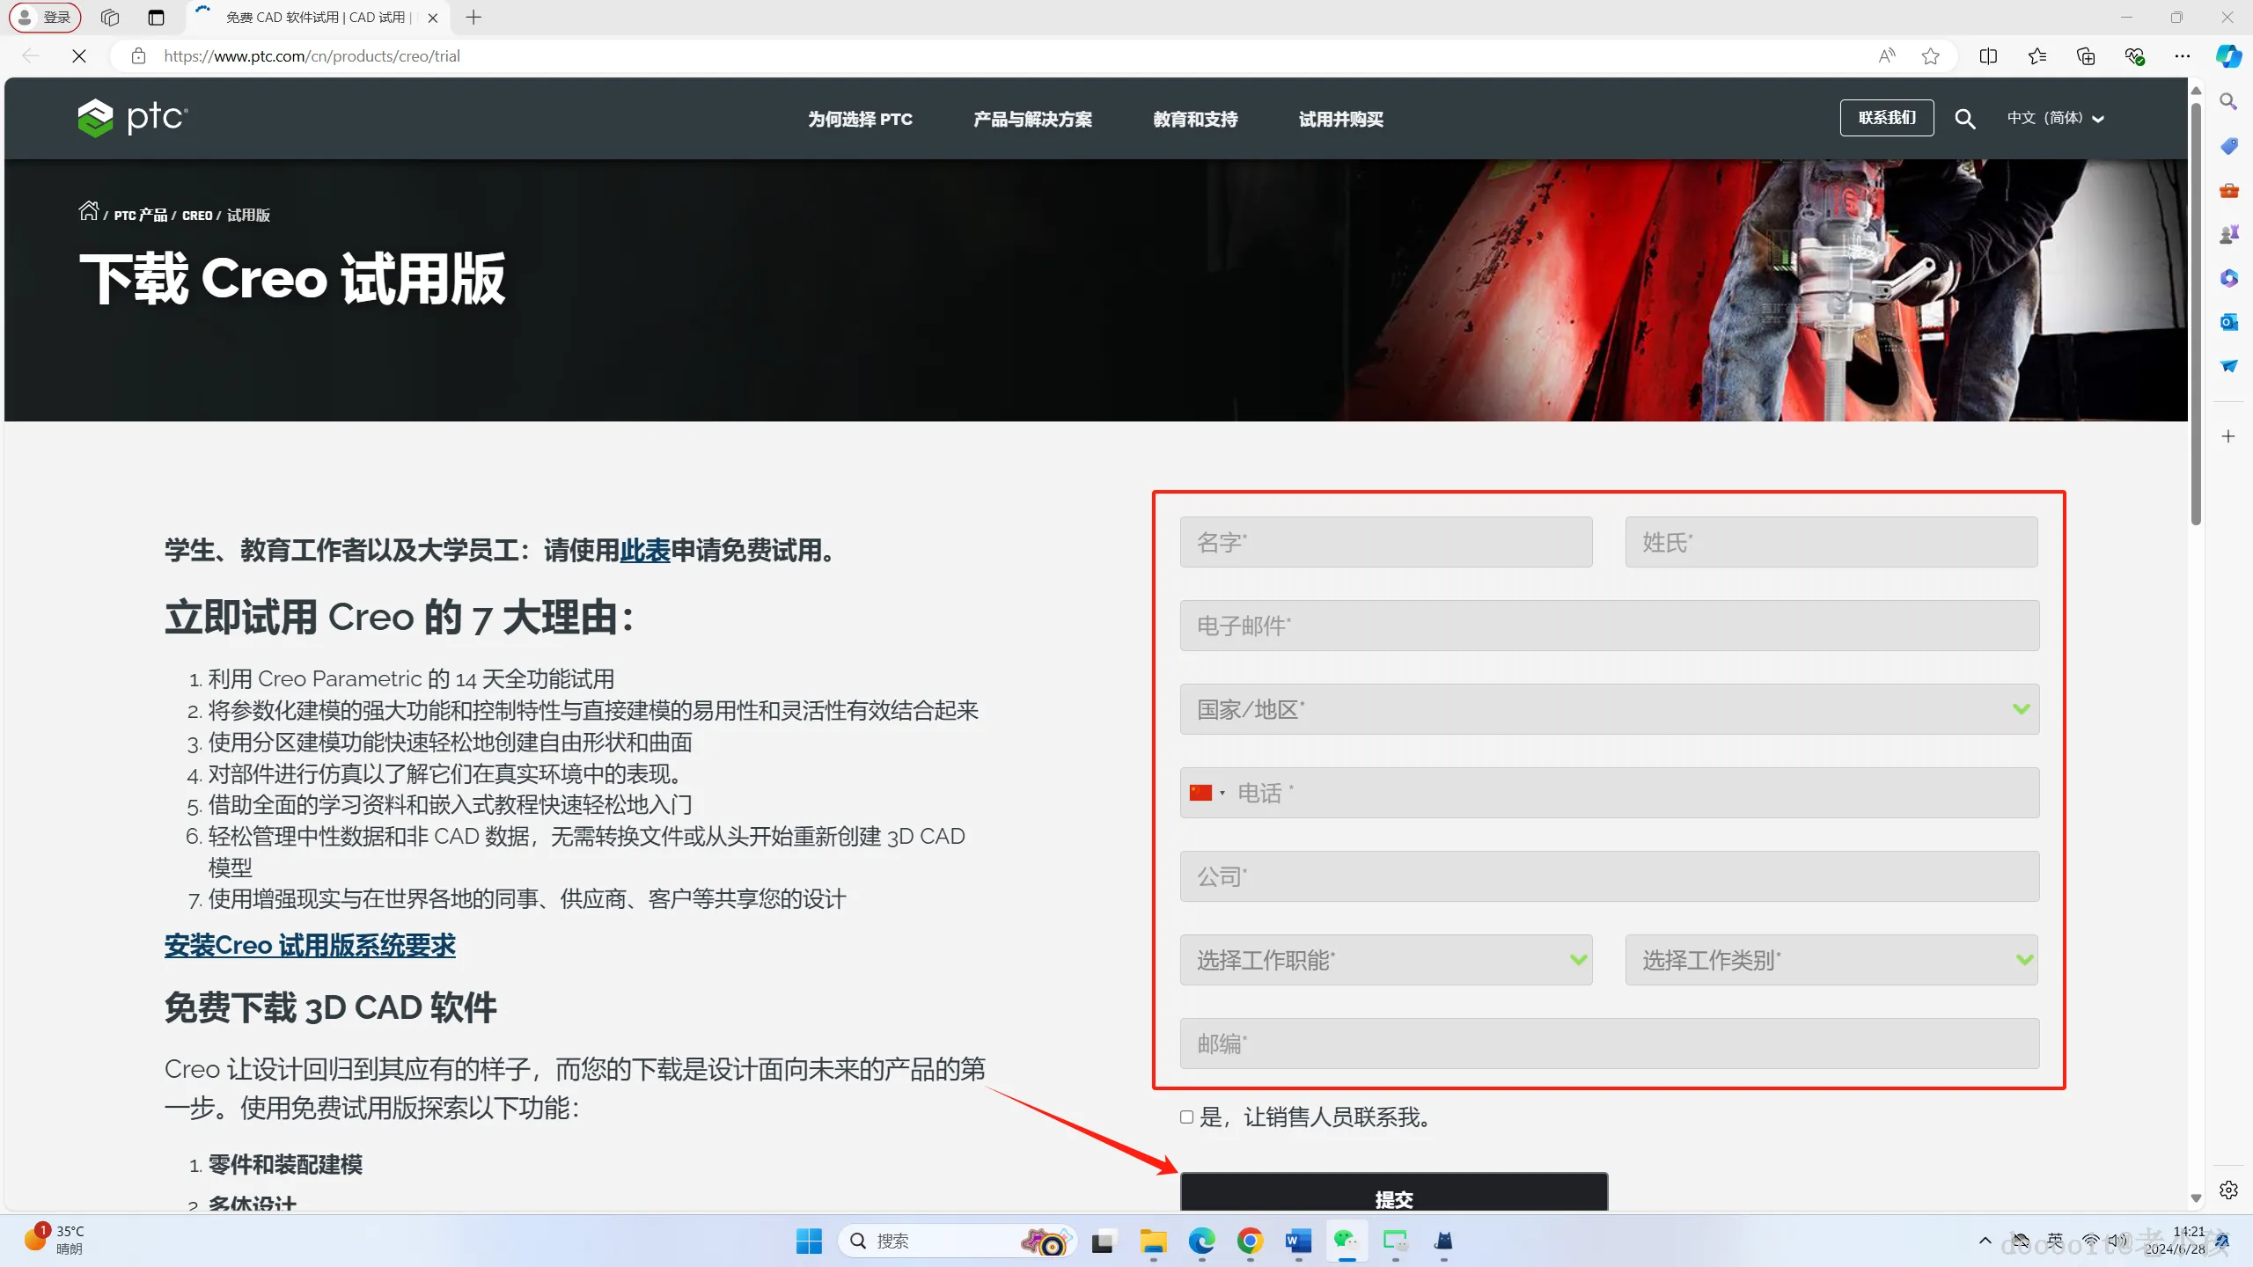Open WeChat from the taskbar

click(x=1346, y=1241)
